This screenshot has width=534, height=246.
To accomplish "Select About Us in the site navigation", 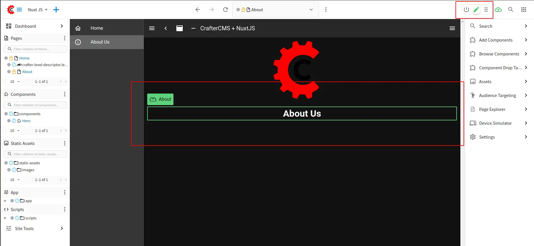I will pos(100,42).
